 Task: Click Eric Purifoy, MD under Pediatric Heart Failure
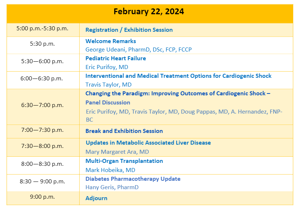coord(107,67)
